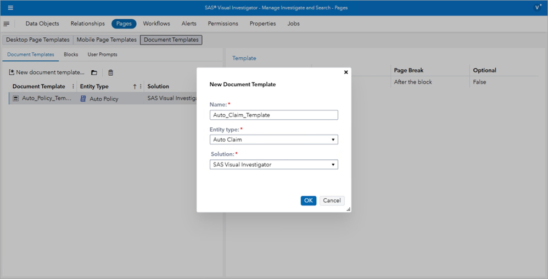Expand the Solution dropdown
548x279 pixels.
click(x=273, y=164)
